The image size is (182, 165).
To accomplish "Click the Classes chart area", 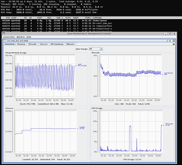I will (x=46, y=131).
